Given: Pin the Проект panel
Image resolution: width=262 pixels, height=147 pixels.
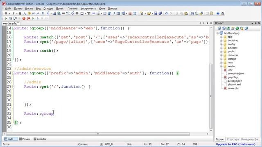Looking at the screenshot, I should click(x=255, y=23).
